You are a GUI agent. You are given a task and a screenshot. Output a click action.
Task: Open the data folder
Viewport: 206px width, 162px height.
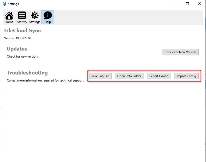(129, 76)
